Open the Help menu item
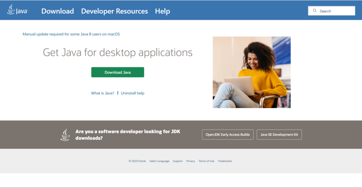The image size is (362, 188). [163, 11]
